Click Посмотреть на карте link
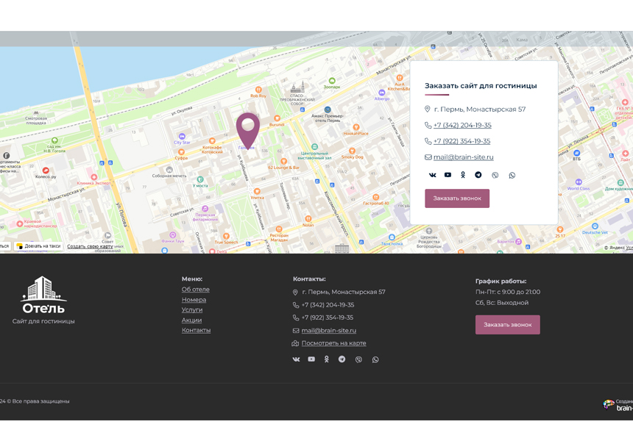 (x=333, y=343)
